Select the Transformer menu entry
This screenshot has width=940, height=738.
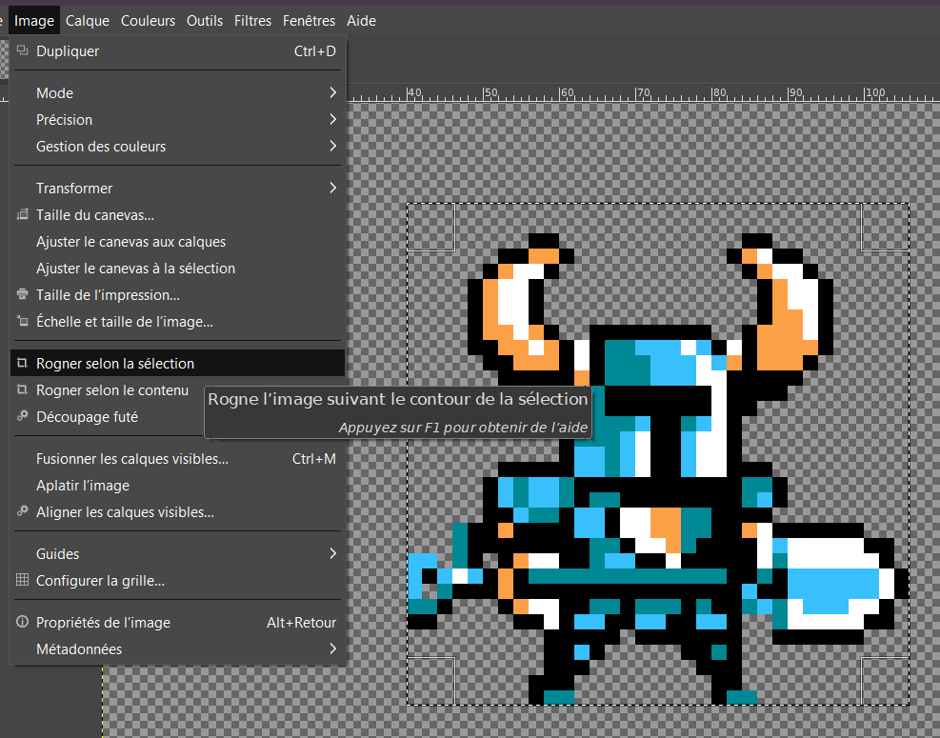pos(177,189)
